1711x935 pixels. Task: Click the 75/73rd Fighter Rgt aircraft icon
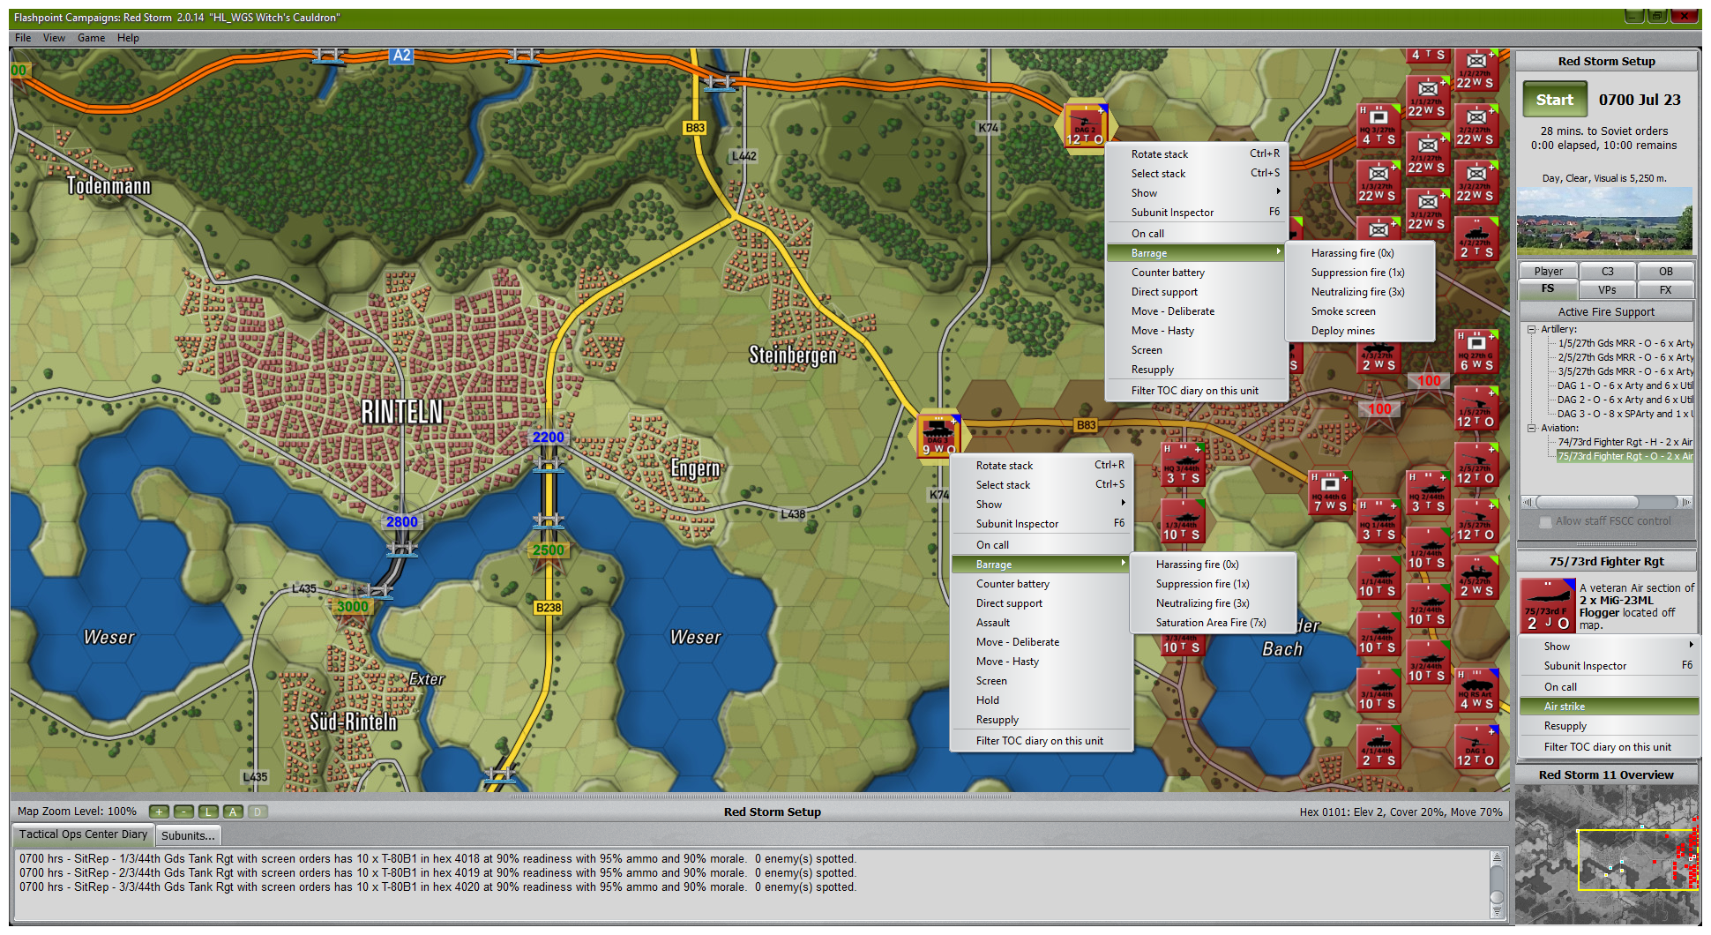click(x=1548, y=605)
